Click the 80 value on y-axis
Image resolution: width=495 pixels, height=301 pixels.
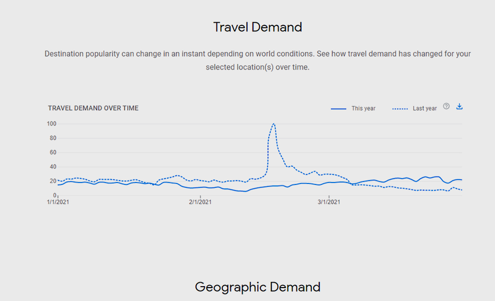point(53,138)
